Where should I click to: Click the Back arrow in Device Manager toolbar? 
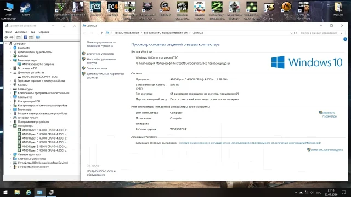click(x=6, y=37)
